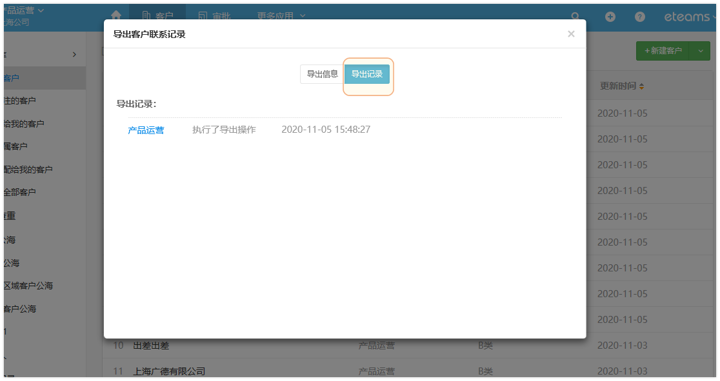Open the help question mark icon
Image resolution: width=720 pixels, height=381 pixels.
(x=640, y=17)
